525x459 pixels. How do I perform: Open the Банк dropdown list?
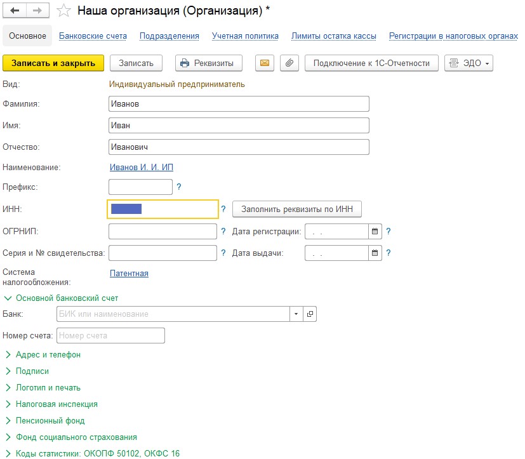coord(296,314)
